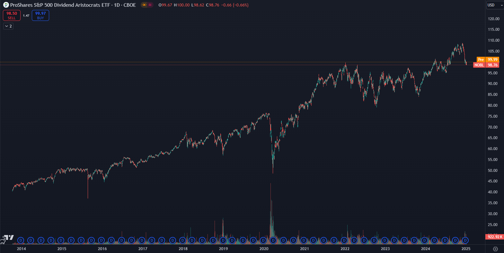Click the pink approximate-sign data icon
This screenshot has width=504, height=253.
pos(150,5)
